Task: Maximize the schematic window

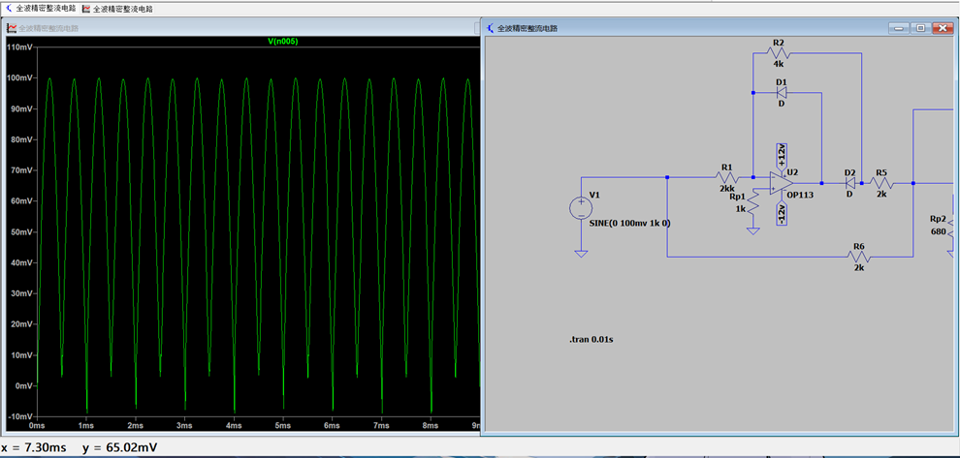Action: pos(920,28)
